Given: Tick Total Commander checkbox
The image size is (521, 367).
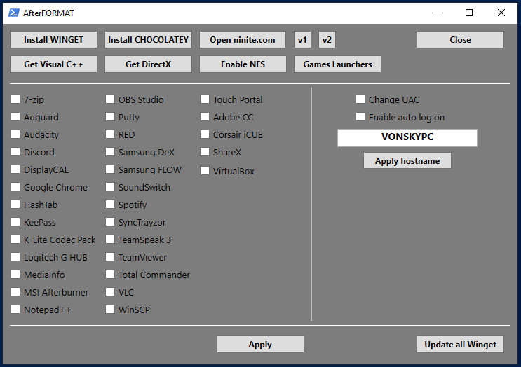Looking at the screenshot, I should pos(110,275).
